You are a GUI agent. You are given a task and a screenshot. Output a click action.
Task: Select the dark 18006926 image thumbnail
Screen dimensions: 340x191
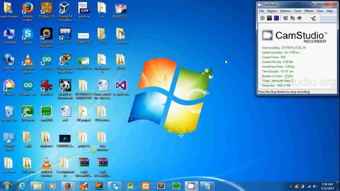click(65, 140)
